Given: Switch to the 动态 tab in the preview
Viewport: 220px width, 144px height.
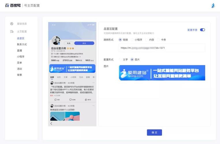Looking at the screenshot, I should point(59,77).
